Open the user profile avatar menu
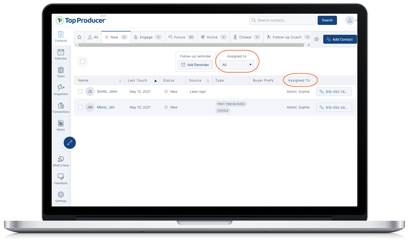409x241 pixels. click(x=350, y=20)
